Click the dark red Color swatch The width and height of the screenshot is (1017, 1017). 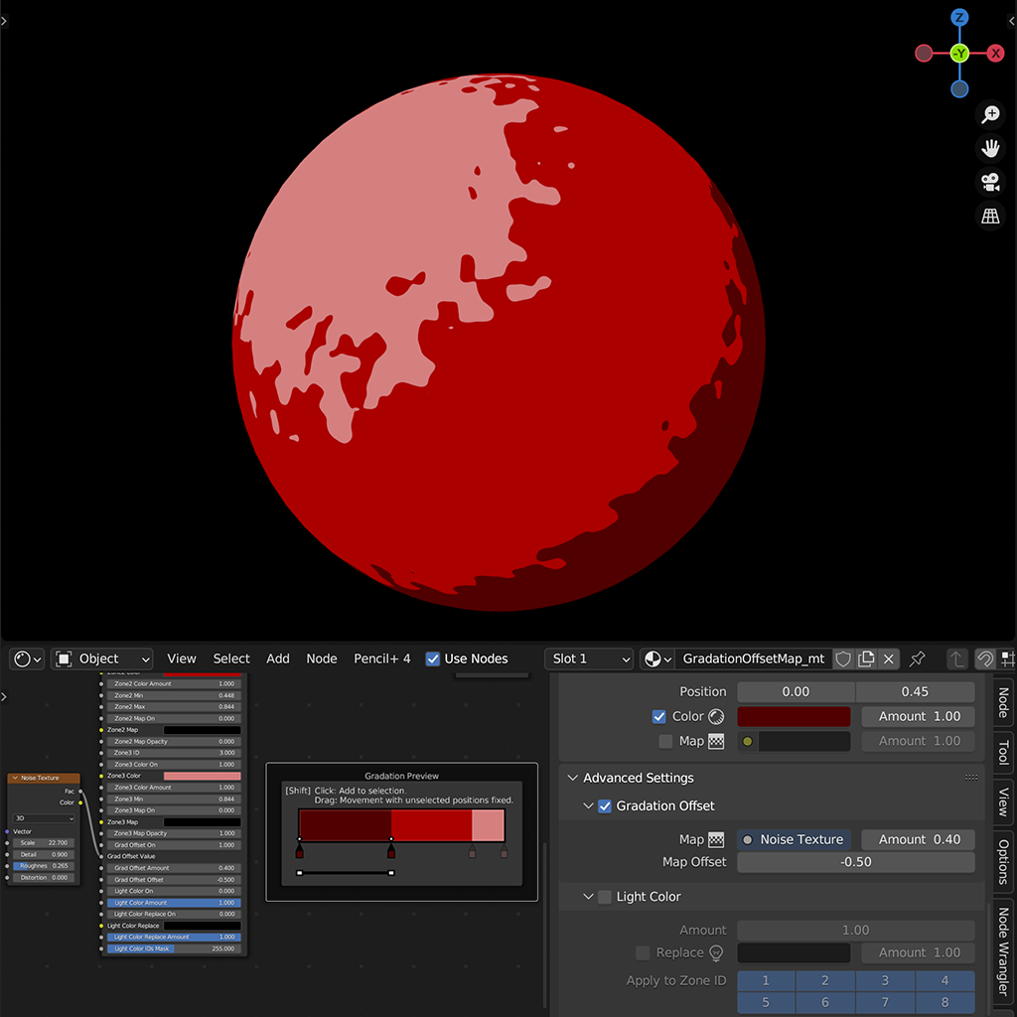click(x=795, y=716)
